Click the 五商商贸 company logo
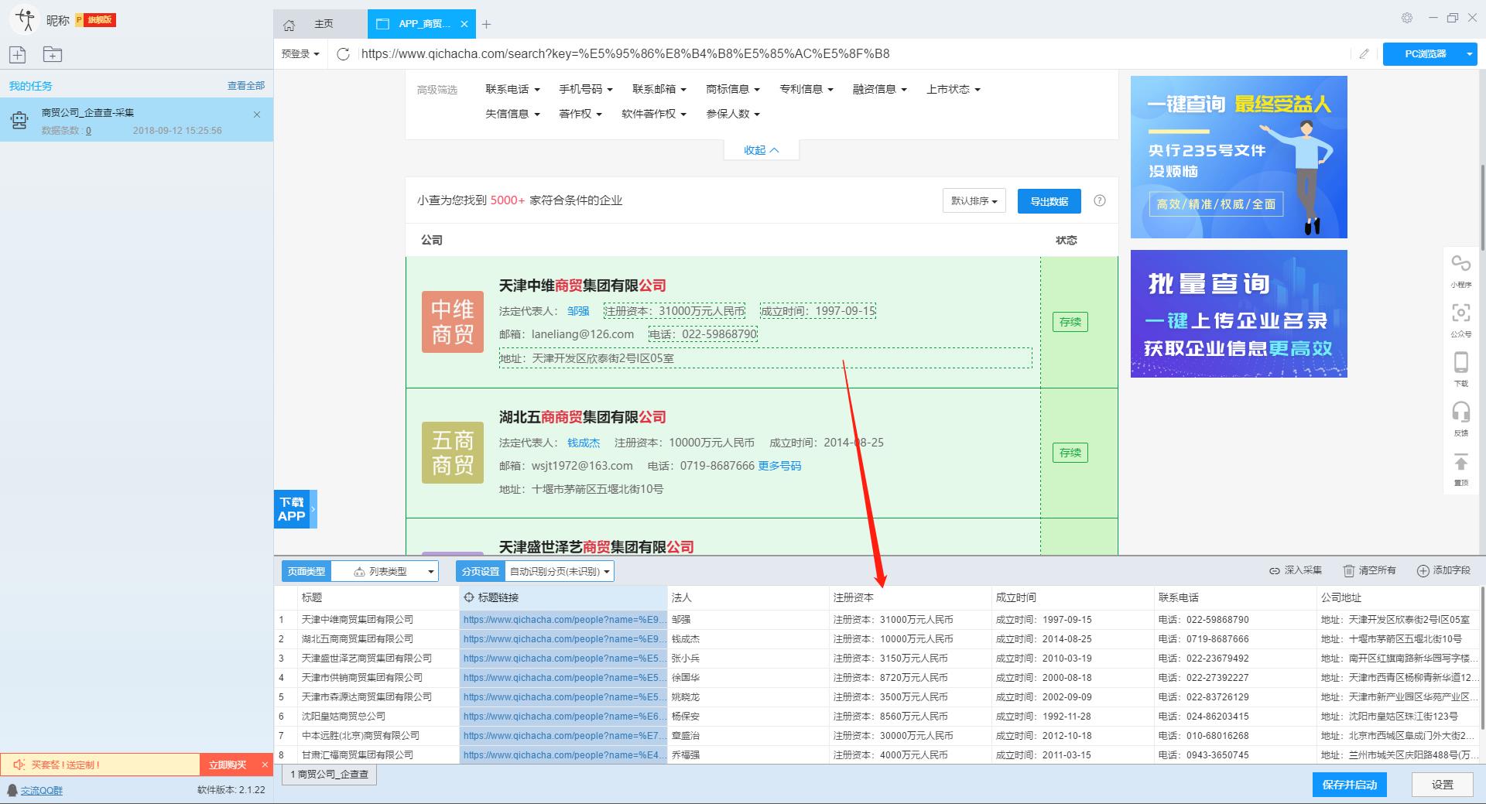This screenshot has height=804, width=1486. tap(453, 453)
